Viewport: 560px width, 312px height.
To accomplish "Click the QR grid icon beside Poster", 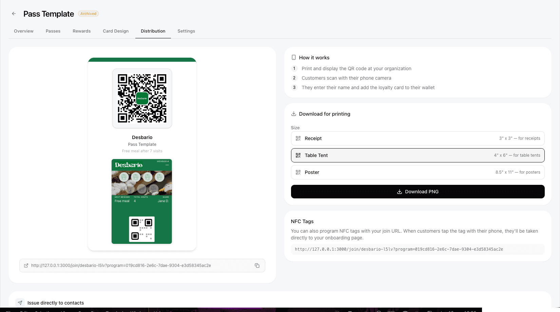I will click(298, 172).
